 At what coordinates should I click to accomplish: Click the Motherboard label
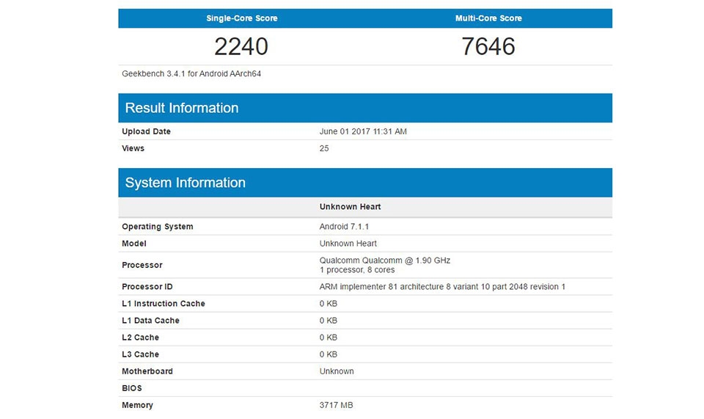pyautogui.click(x=147, y=371)
